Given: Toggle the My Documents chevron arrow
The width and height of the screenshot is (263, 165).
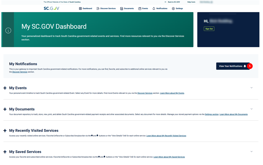Looking at the screenshot, I should coord(251,109).
